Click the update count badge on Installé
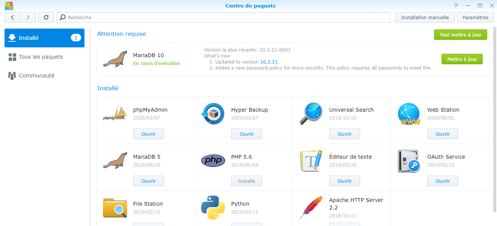 [x=76, y=38]
